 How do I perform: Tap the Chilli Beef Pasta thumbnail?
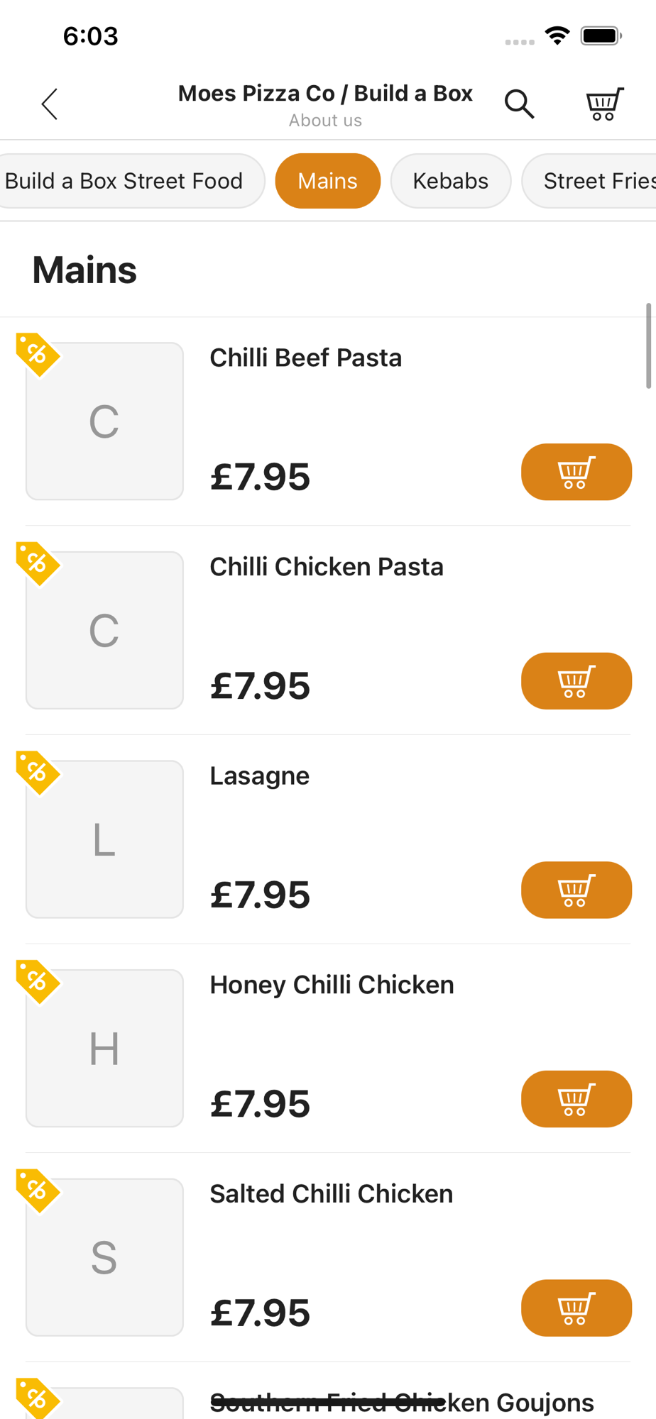coord(104,421)
